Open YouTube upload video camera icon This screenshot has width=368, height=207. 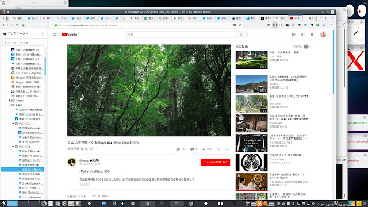coord(294,34)
